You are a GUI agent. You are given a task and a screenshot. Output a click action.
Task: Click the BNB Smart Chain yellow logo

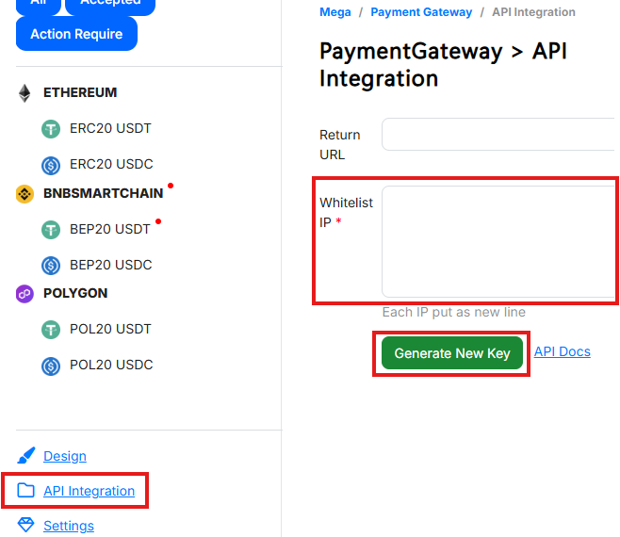pos(24,194)
